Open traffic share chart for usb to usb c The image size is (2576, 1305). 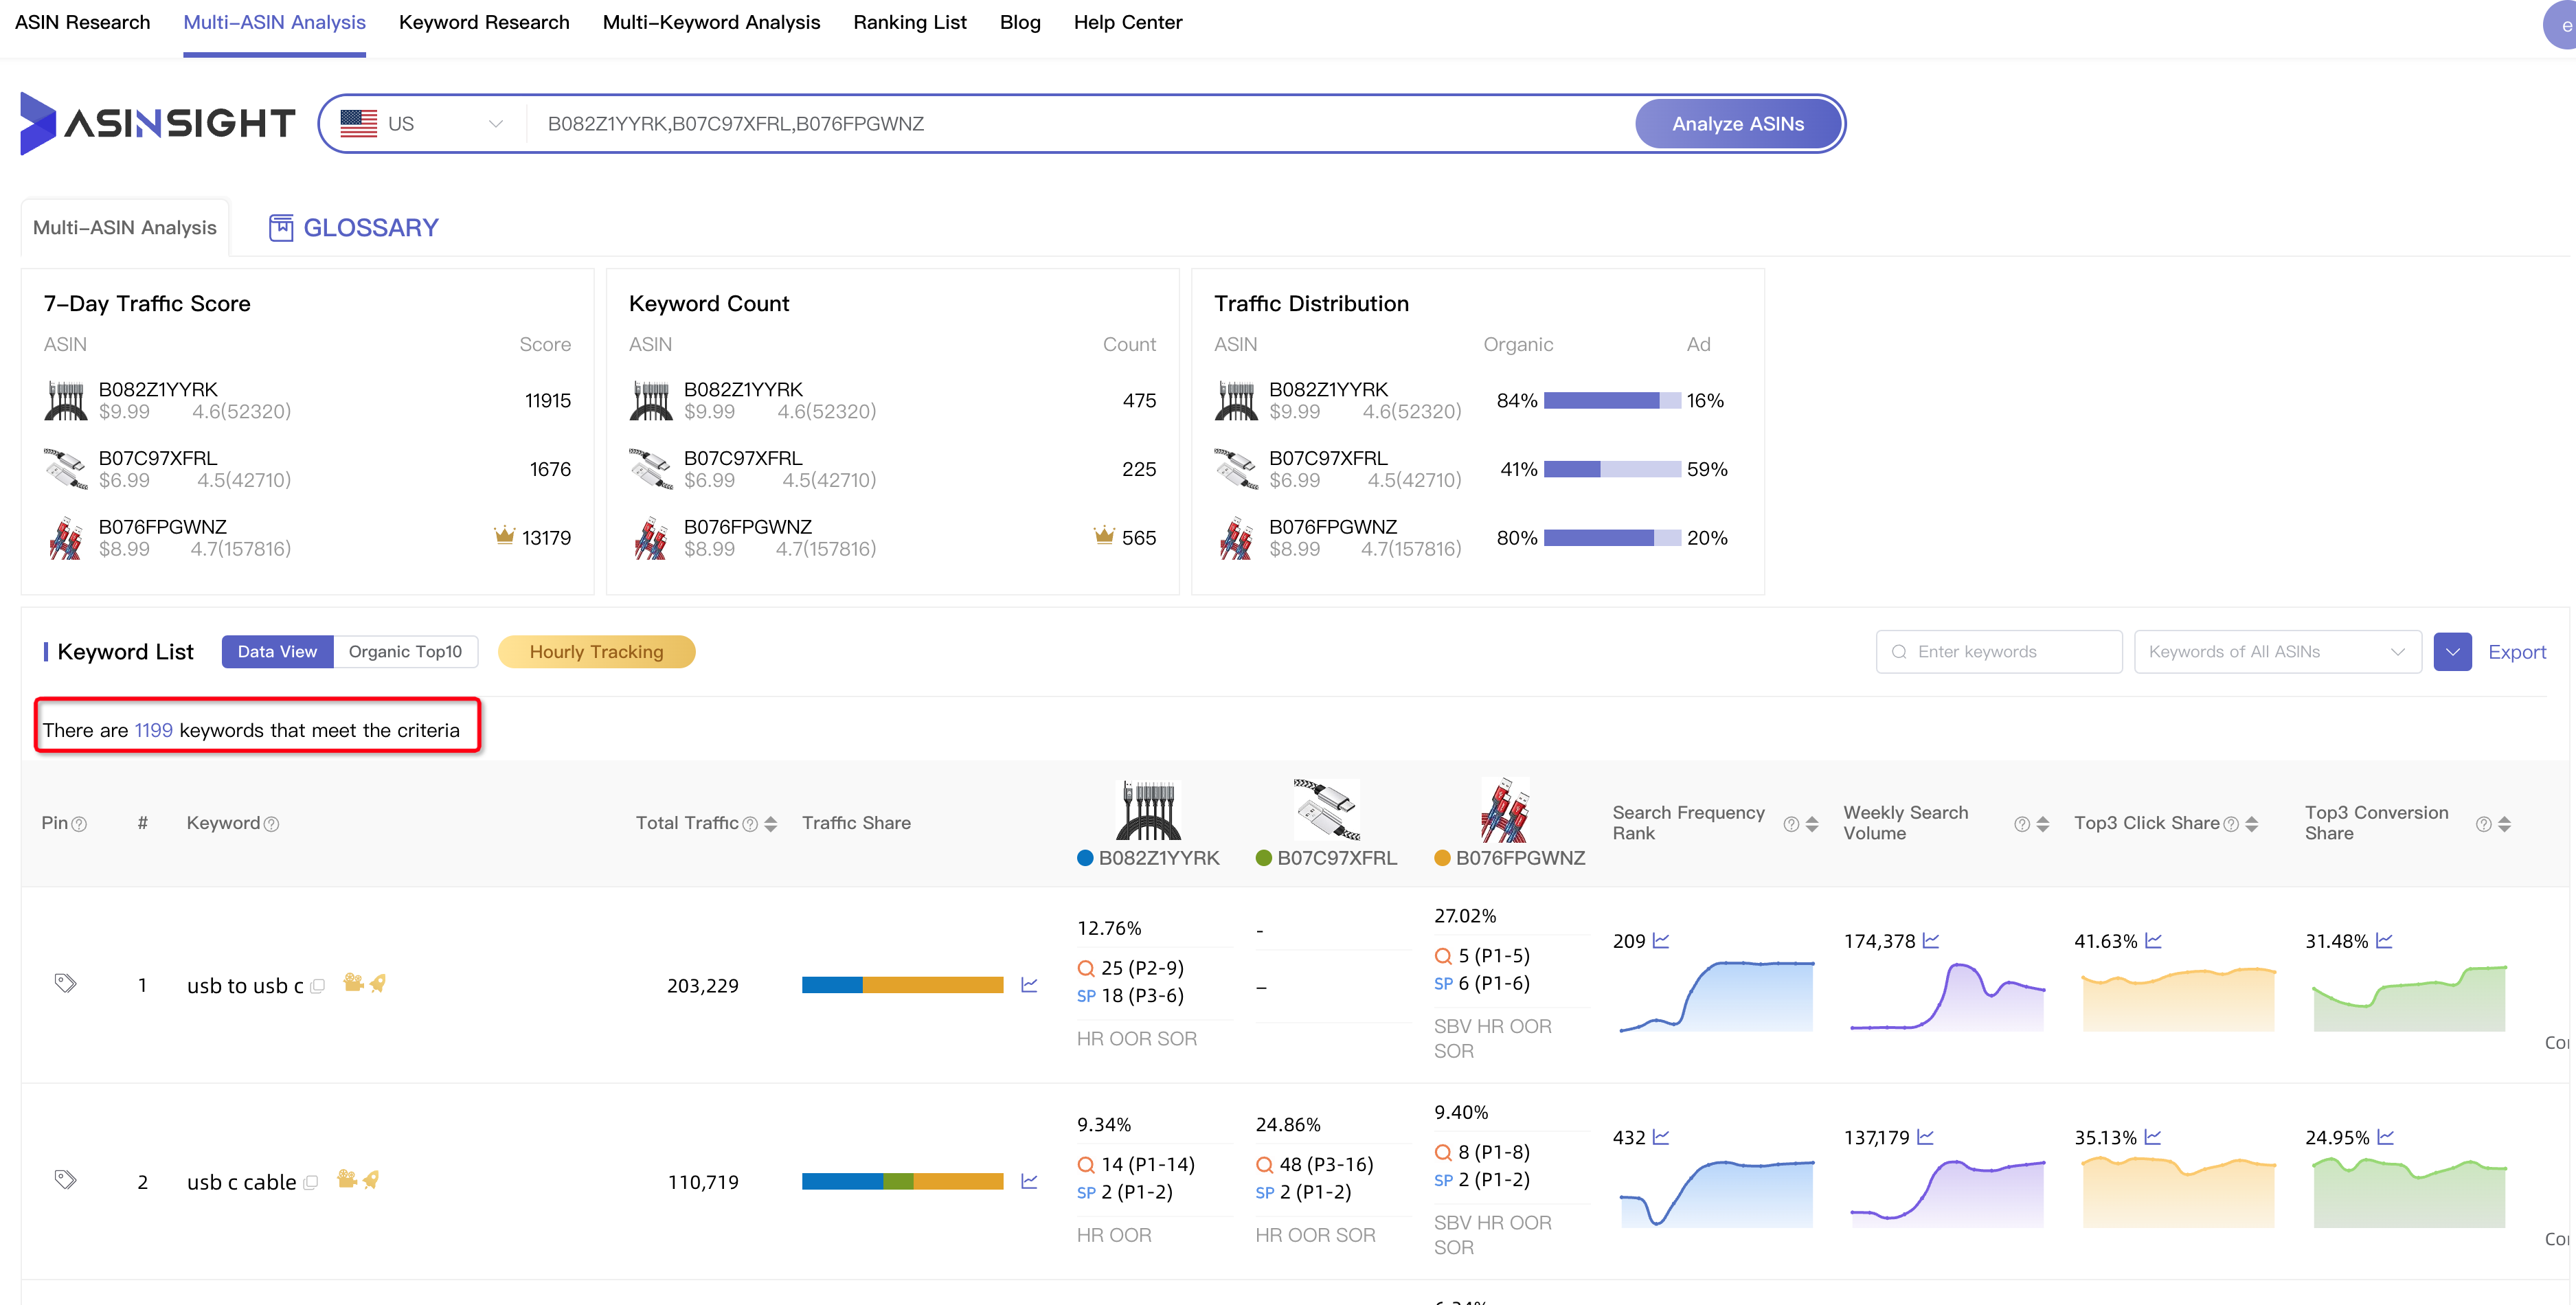tap(1029, 985)
